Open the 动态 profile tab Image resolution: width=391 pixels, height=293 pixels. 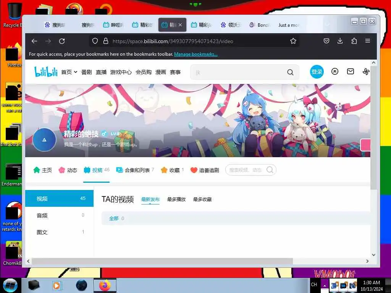[x=68, y=170]
